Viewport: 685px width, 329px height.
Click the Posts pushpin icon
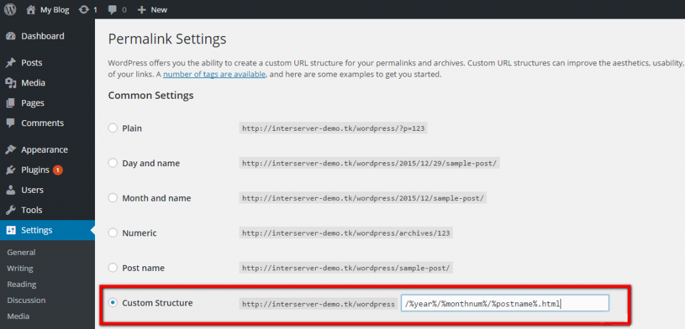click(x=11, y=63)
